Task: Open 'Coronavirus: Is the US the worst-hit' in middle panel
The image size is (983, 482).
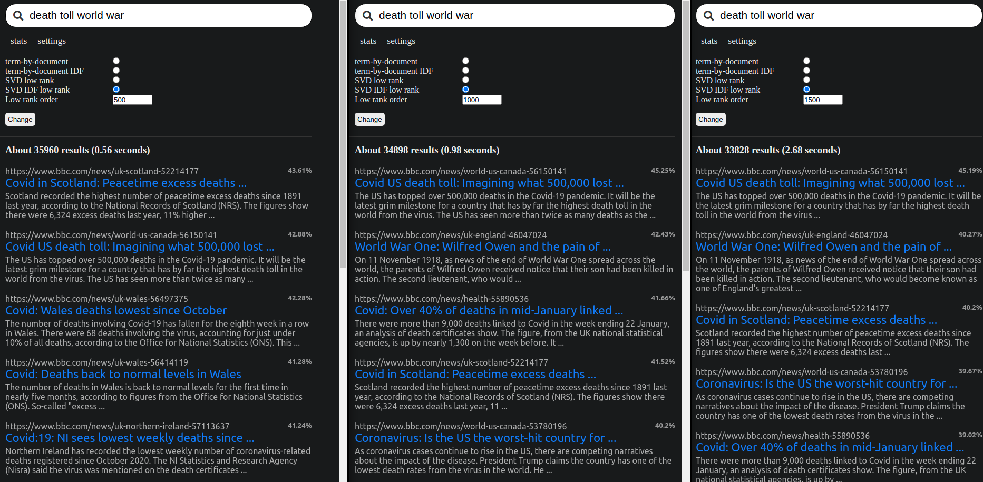Action: (485, 438)
